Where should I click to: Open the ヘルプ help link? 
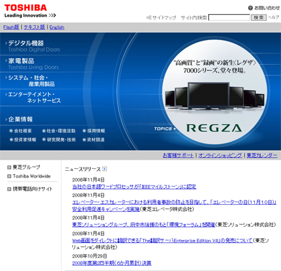tap(274, 17)
